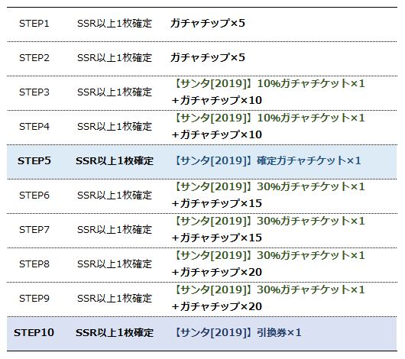Click STEP5 row's SSR以上1枚確定 text
Image resolution: width=405 pixels, height=359 pixels.
[x=115, y=161]
